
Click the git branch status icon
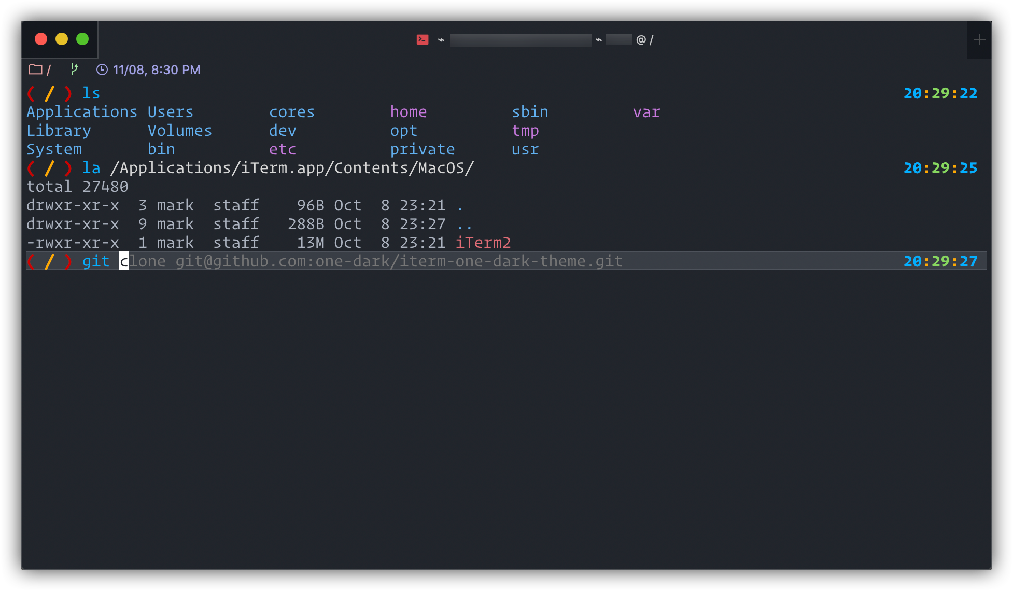[x=74, y=69]
